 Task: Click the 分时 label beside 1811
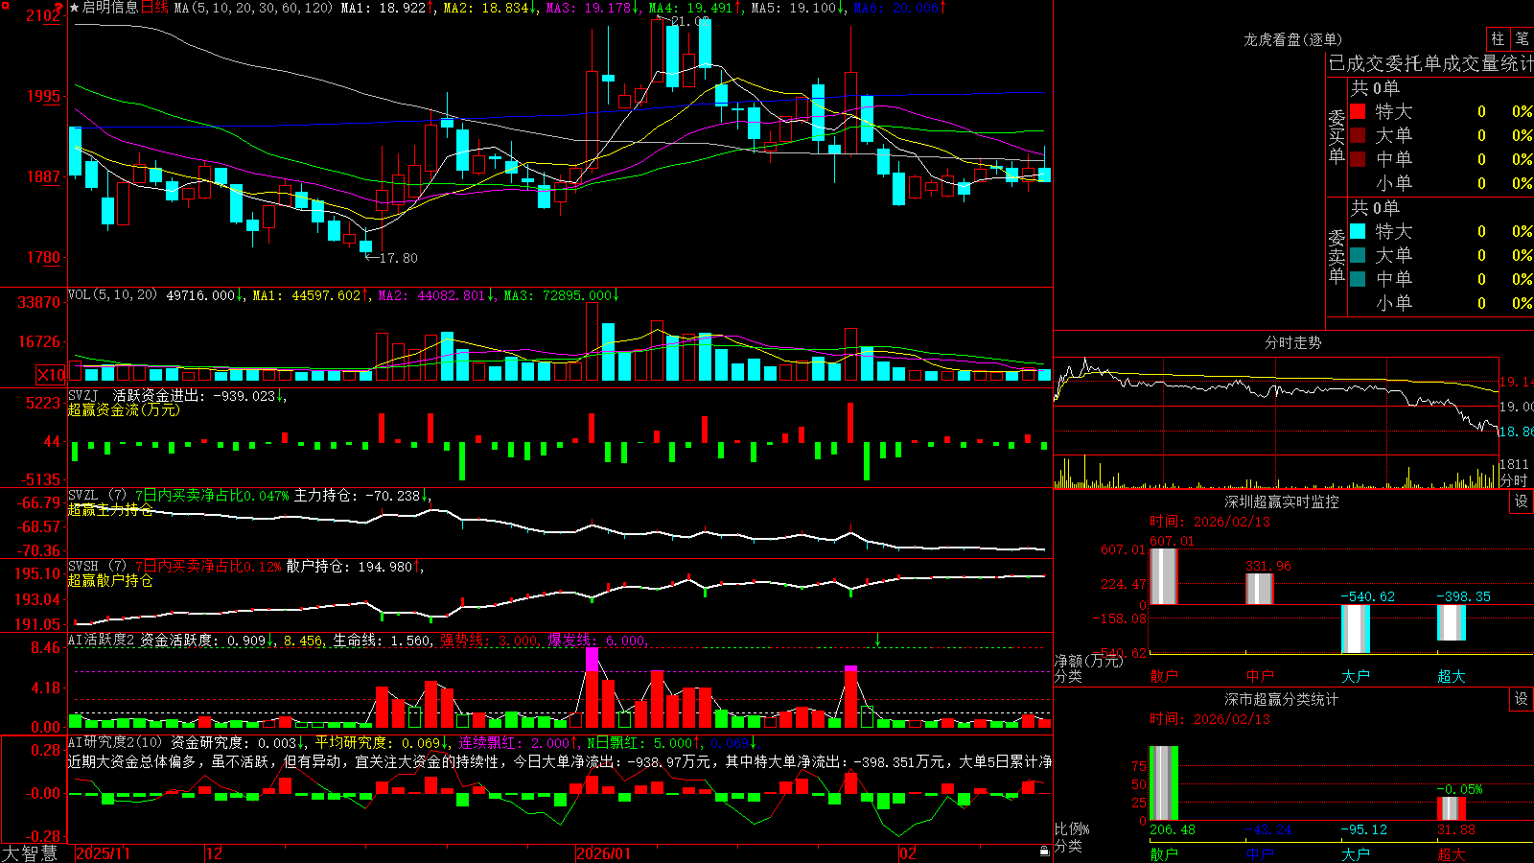click(x=1514, y=480)
